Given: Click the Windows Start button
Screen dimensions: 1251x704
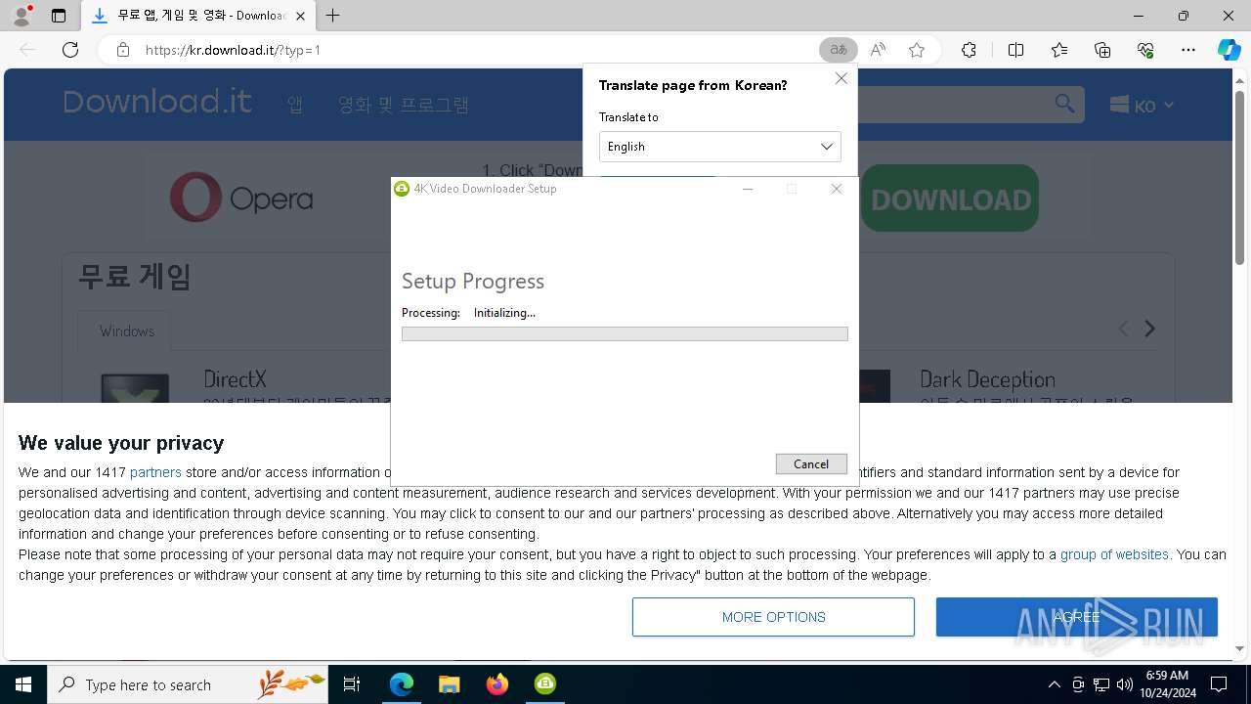Looking at the screenshot, I should 23,684.
